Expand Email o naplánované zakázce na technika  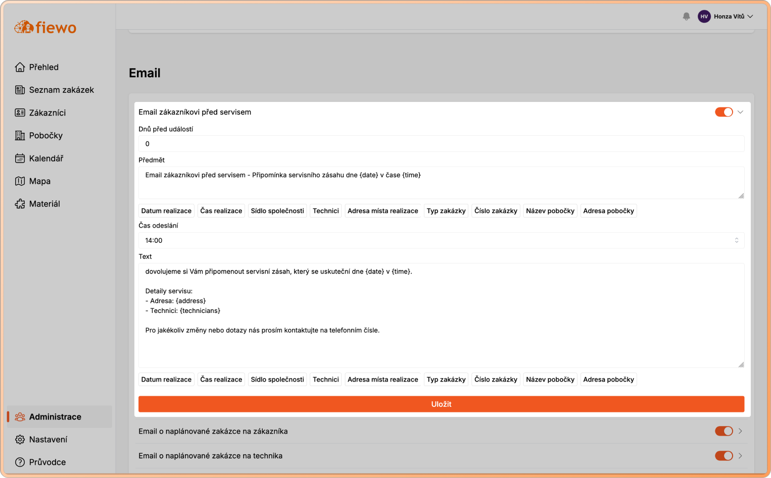pos(740,456)
